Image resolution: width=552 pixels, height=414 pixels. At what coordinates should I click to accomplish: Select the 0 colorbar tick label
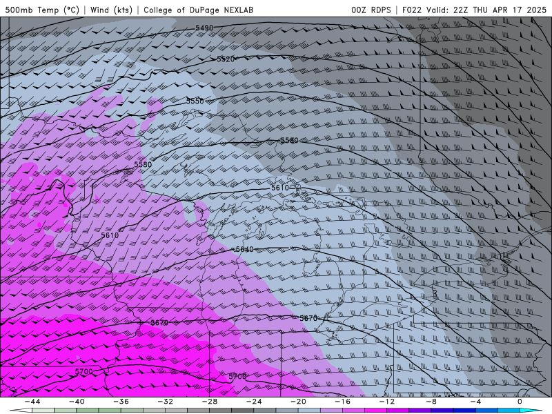pos(520,402)
